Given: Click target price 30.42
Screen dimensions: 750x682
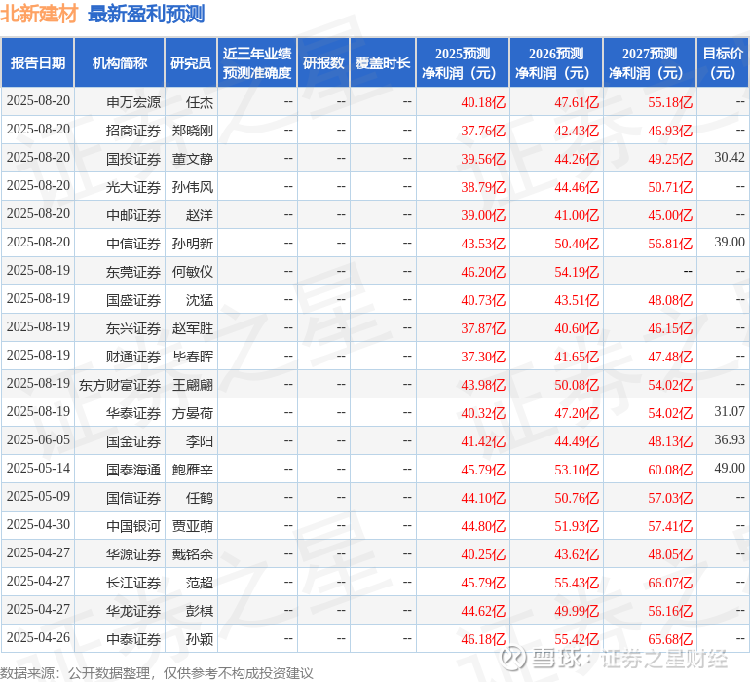Looking at the screenshot, I should (730, 157).
